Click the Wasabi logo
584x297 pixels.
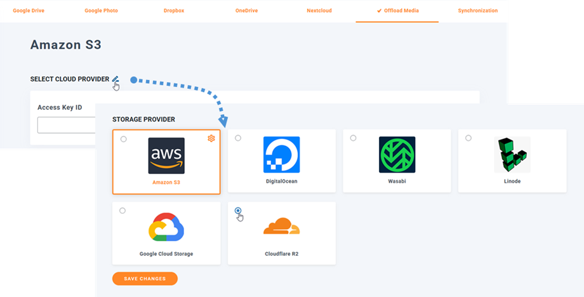click(x=397, y=154)
